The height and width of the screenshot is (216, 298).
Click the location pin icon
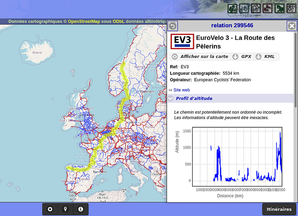point(65,209)
